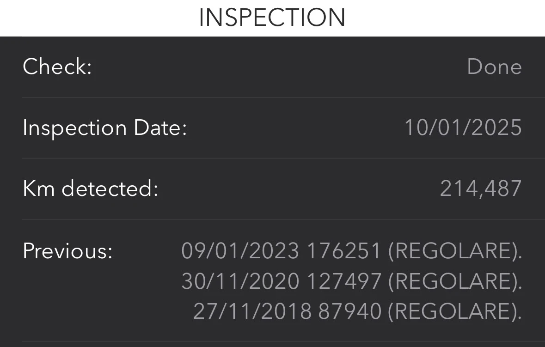Tap empty space in the Check row

click(277, 67)
